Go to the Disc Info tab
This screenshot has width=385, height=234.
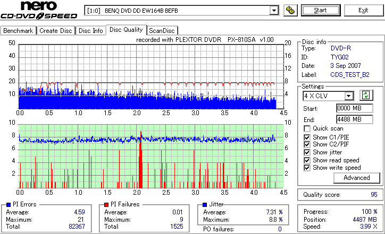coord(90,31)
